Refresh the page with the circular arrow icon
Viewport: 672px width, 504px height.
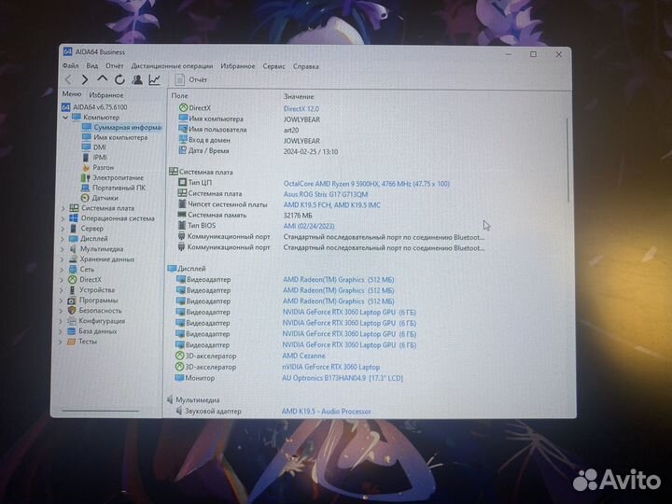click(x=119, y=79)
